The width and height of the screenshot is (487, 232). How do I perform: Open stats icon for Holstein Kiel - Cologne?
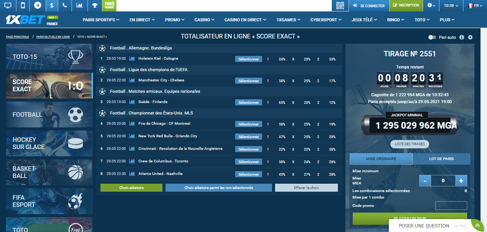[132, 59]
